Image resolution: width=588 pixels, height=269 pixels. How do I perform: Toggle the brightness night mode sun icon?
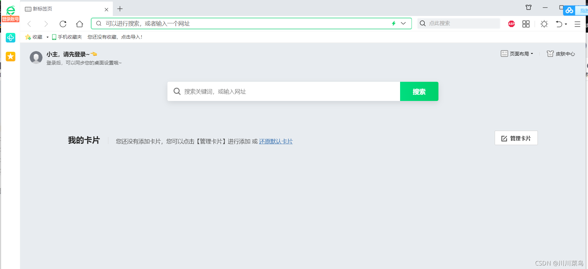tap(544, 24)
